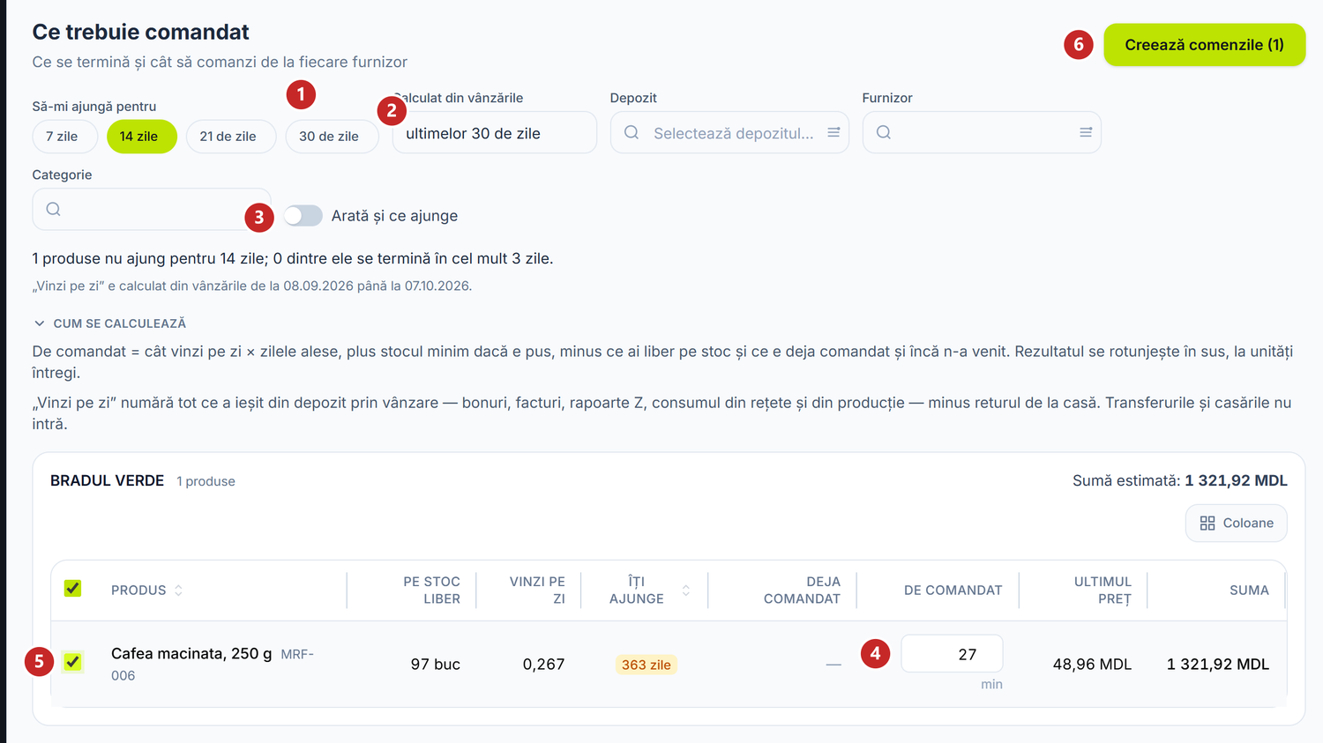
Task: Click the 48,96 MDL price value
Action: tap(1092, 665)
